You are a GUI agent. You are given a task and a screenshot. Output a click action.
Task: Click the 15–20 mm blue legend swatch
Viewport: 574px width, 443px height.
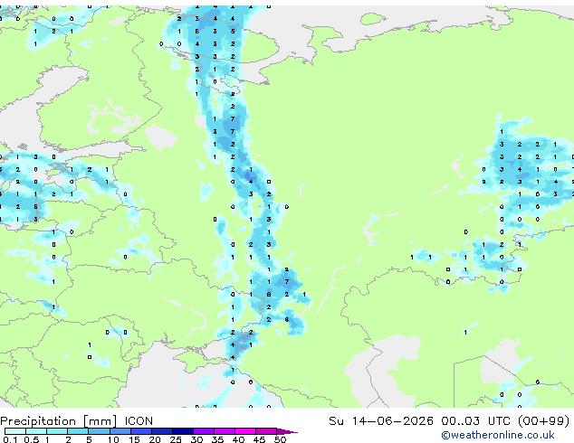tap(140, 431)
